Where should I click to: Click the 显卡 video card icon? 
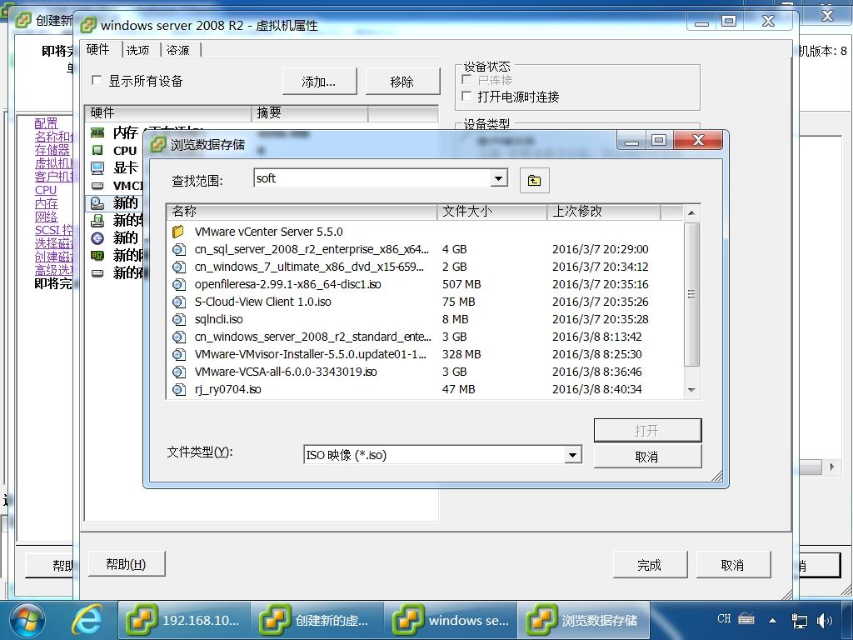click(x=97, y=167)
